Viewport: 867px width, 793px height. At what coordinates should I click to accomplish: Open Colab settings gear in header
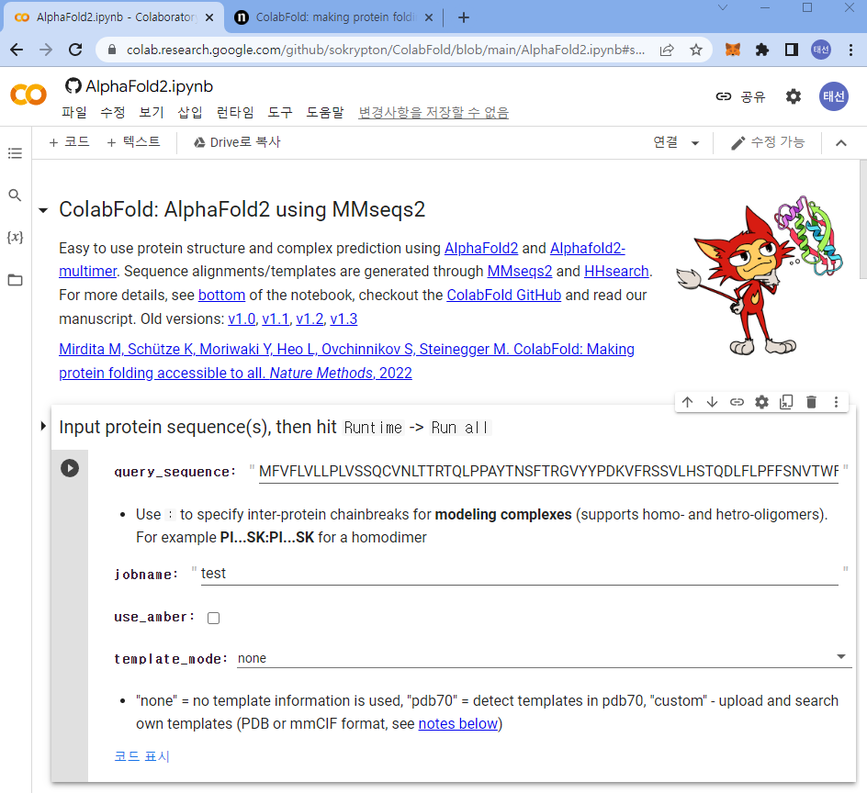794,96
